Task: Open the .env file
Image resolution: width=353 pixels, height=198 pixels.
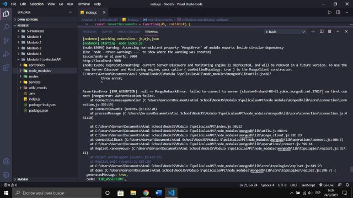Action: [x=45, y=94]
